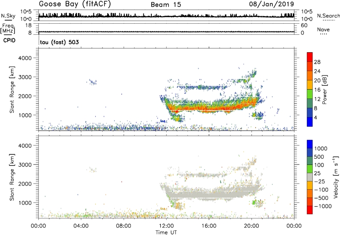
Task: Click the '-25' label on the velocity scale
Action: pyautogui.click(x=320, y=182)
